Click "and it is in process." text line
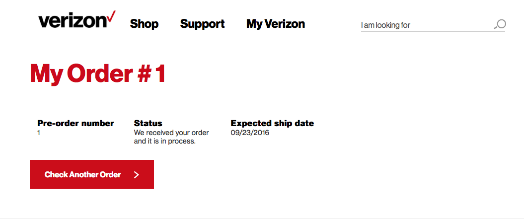Image resolution: width=524 pixels, height=224 pixels. coord(165,141)
